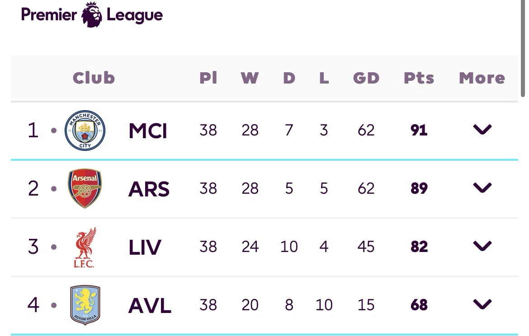
Task: Click Arsenal's 89 points value
Action: coord(419,188)
